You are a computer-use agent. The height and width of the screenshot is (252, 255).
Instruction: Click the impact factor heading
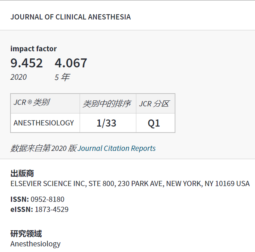pos(33,49)
